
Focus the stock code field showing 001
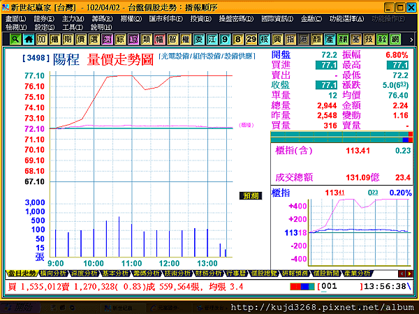point(340,287)
